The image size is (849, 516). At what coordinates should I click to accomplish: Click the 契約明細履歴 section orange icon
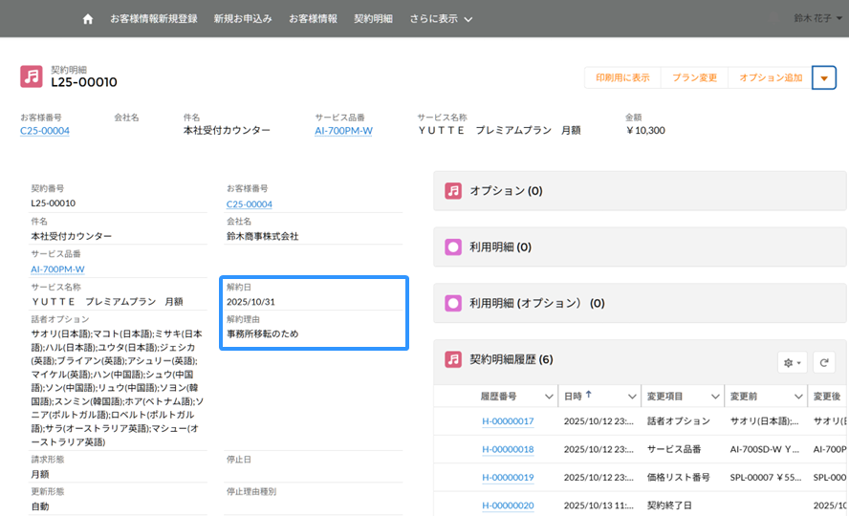click(x=453, y=360)
